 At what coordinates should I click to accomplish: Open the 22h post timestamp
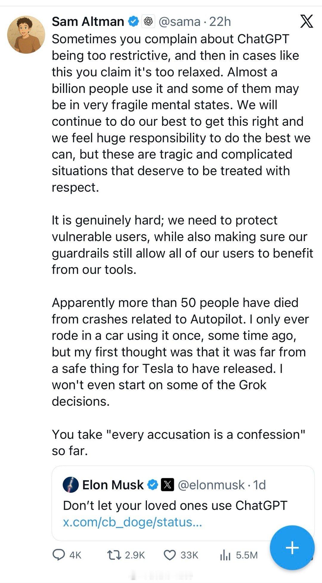[x=220, y=21]
